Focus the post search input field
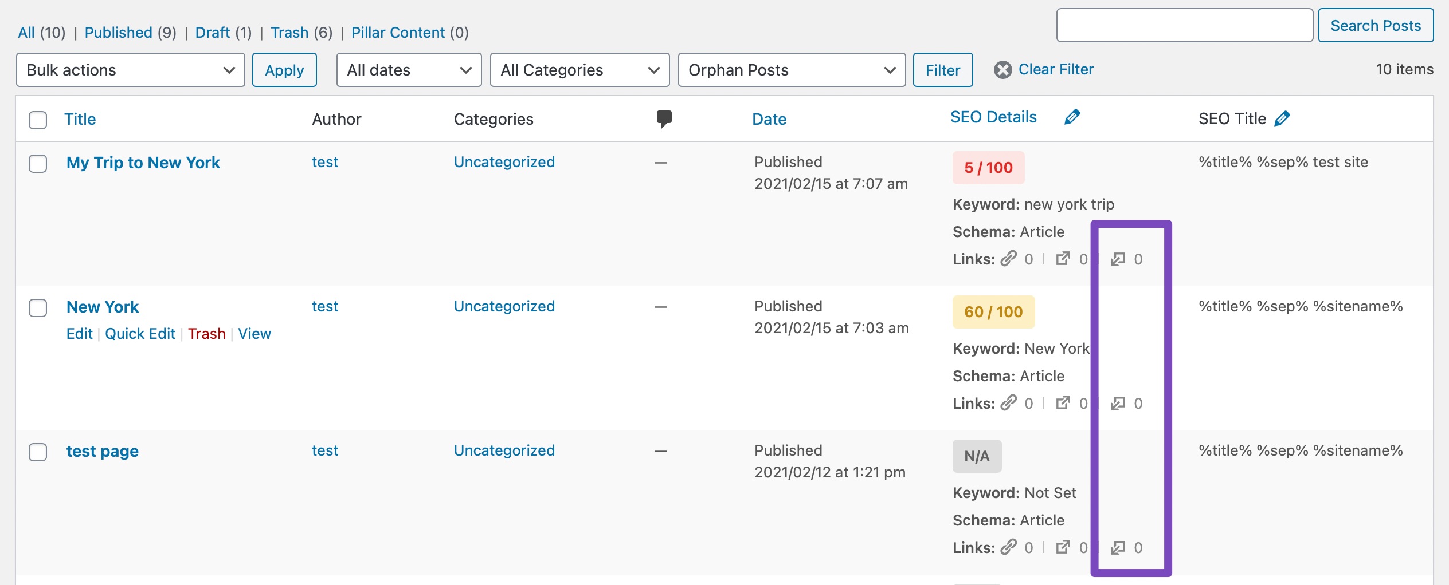Viewport: 1449px width, 585px height. [1184, 25]
